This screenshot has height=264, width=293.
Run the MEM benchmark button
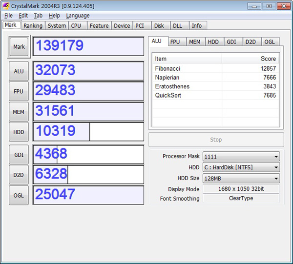[x=19, y=112]
